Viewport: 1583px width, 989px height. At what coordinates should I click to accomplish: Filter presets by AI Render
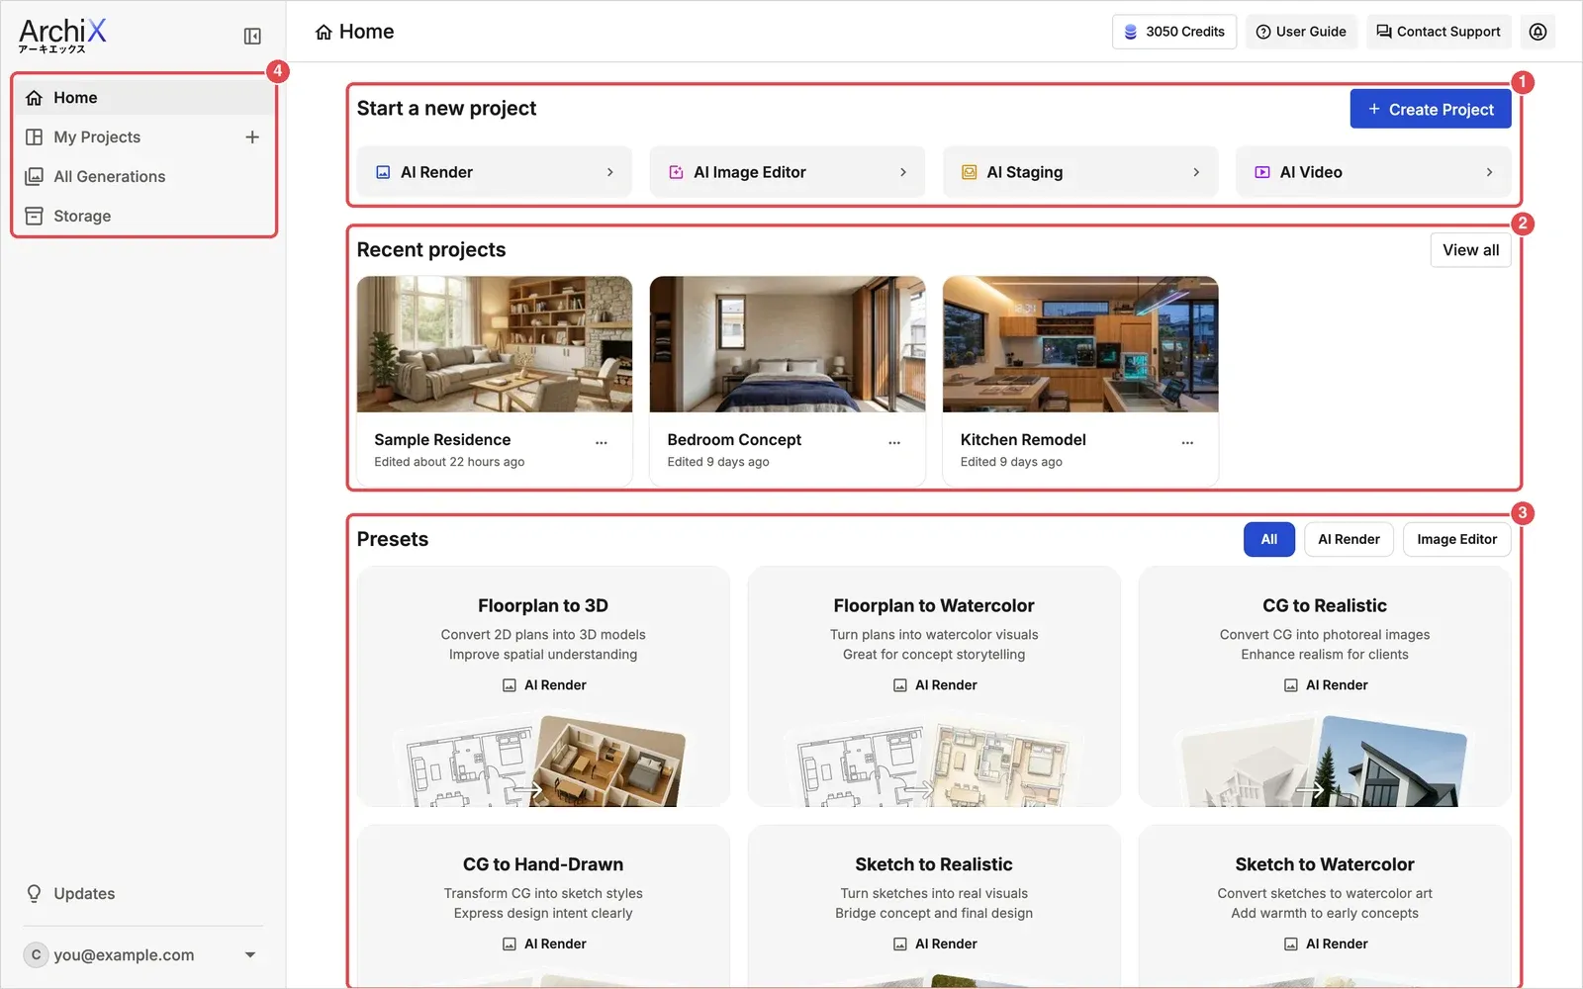click(x=1349, y=540)
